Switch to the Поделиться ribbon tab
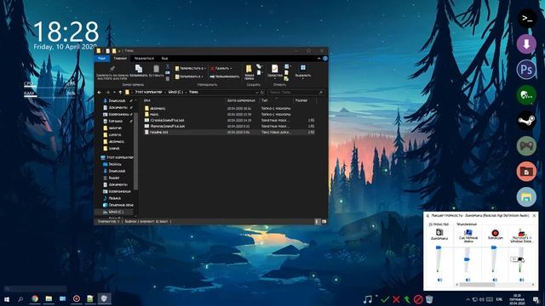The width and height of the screenshot is (545, 306). tap(144, 59)
